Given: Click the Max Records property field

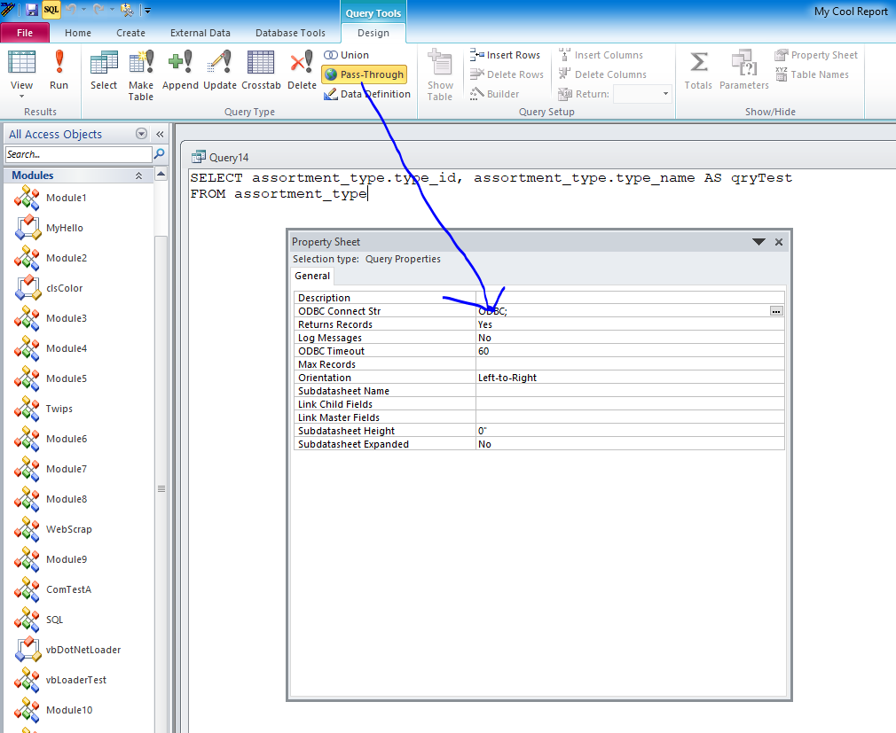Looking at the screenshot, I should click(630, 364).
